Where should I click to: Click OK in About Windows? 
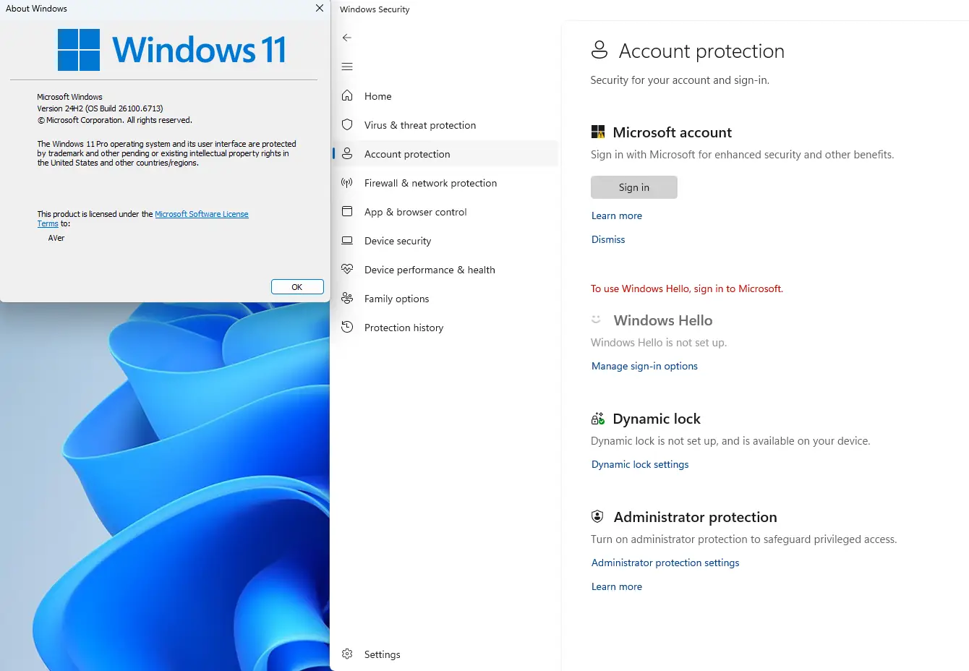point(297,287)
